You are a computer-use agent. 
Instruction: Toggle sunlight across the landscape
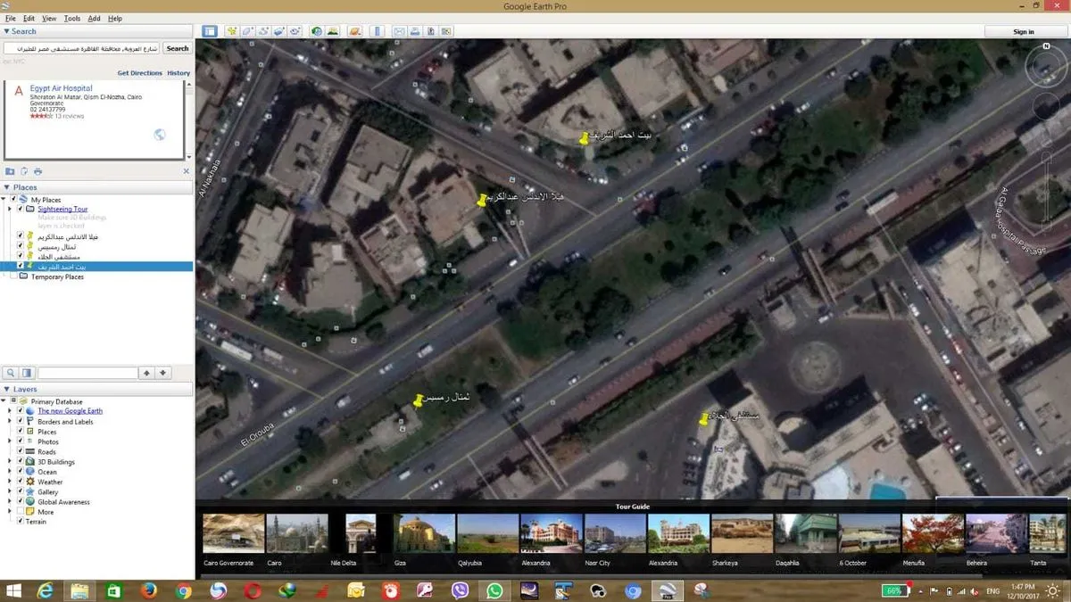pyautogui.click(x=332, y=31)
